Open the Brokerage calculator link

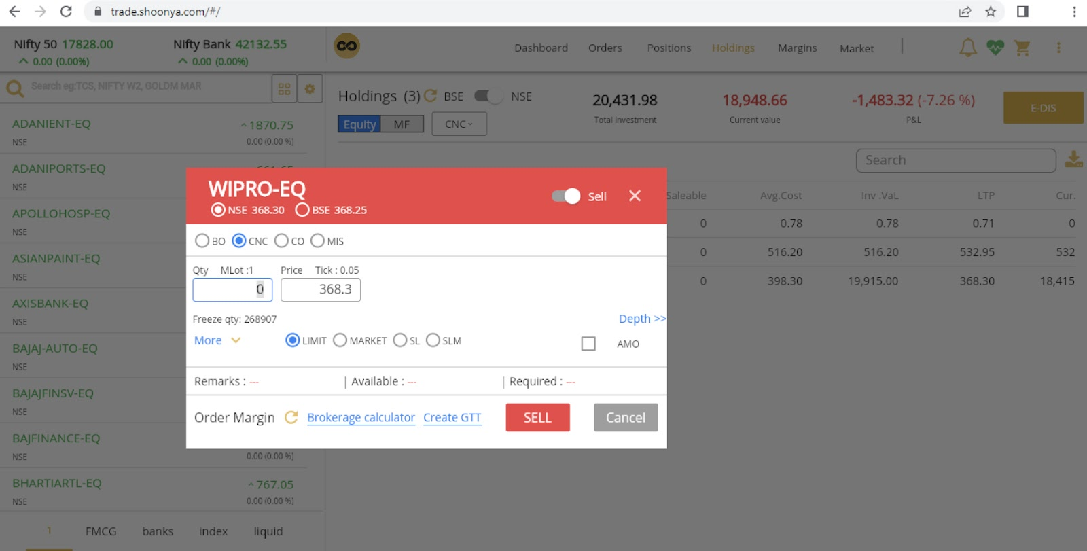361,417
